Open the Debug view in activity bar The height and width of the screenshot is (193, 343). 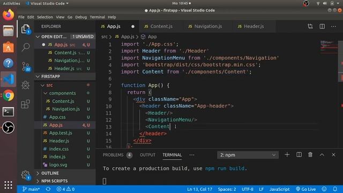(26, 85)
